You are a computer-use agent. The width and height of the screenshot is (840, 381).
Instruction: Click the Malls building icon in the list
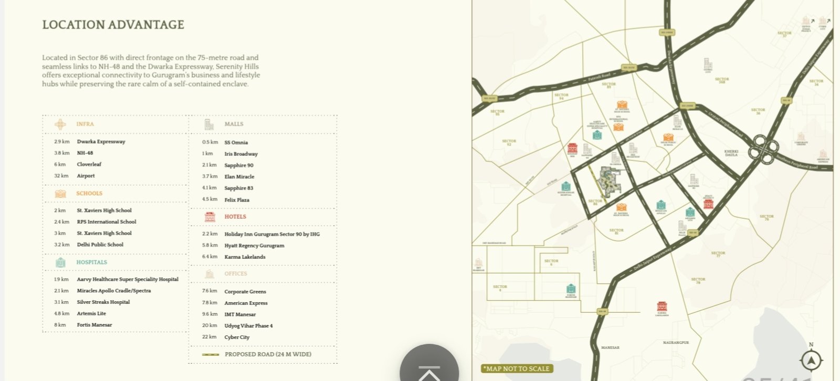209,124
